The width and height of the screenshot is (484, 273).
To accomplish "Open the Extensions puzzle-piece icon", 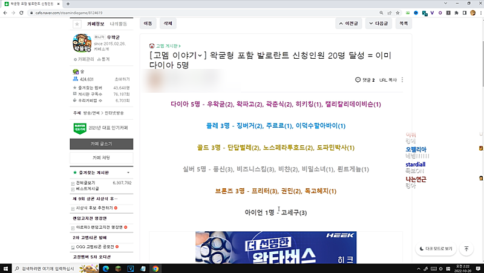I will point(457,13).
